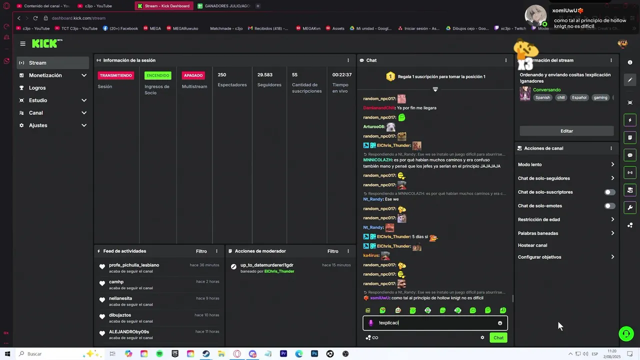The width and height of the screenshot is (640, 360).
Task: Toggle the lightning bolt panel icon
Action: (630, 120)
